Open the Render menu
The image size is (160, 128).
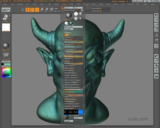pos(94,4)
